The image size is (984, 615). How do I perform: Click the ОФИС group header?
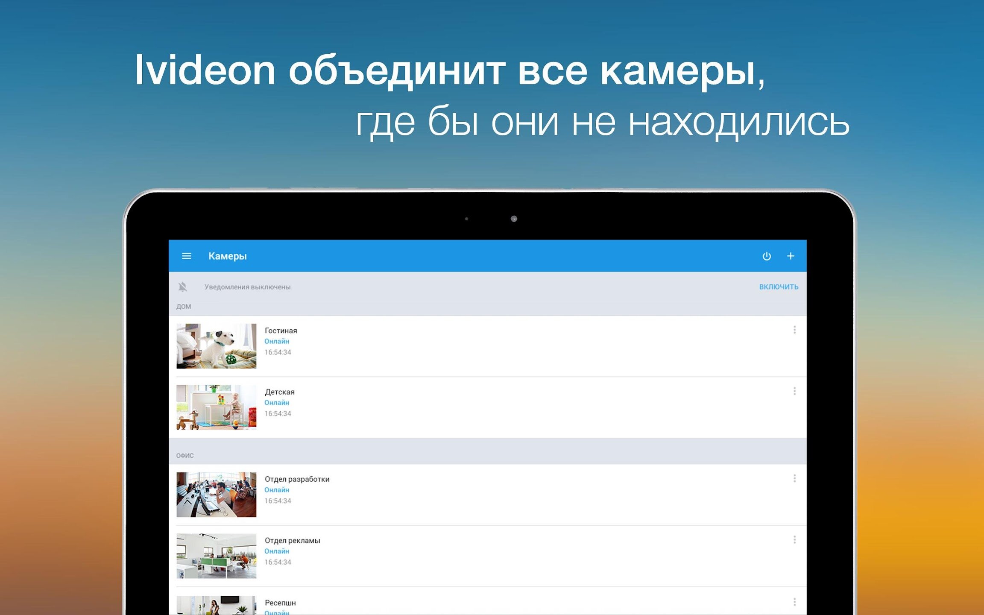coord(185,456)
